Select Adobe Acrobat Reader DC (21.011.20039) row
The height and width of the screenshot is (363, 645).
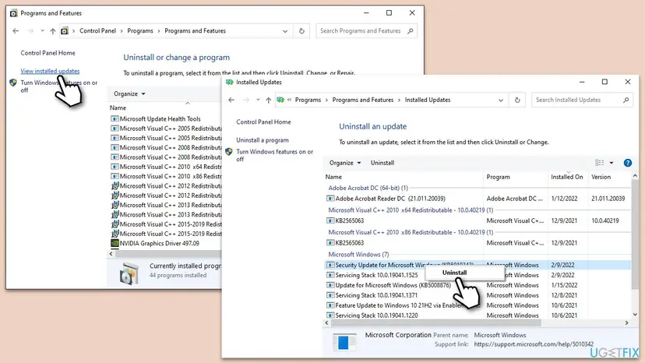(x=478, y=199)
